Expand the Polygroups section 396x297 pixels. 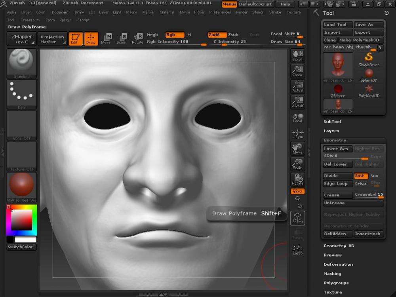point(336,283)
